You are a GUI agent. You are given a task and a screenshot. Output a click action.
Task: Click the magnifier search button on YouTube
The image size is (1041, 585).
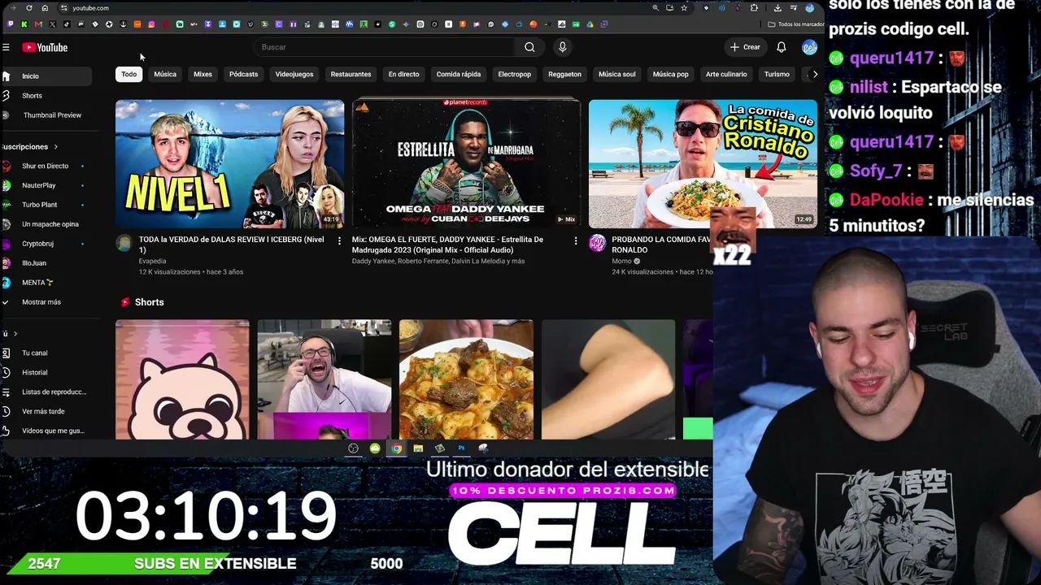tap(529, 47)
